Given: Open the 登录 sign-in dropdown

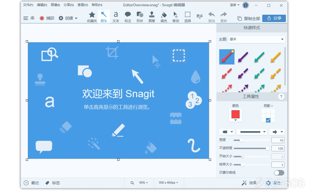Looking at the screenshot, I should (234, 5).
